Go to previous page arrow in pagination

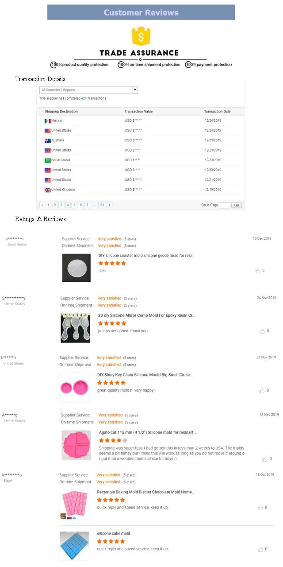42,205
